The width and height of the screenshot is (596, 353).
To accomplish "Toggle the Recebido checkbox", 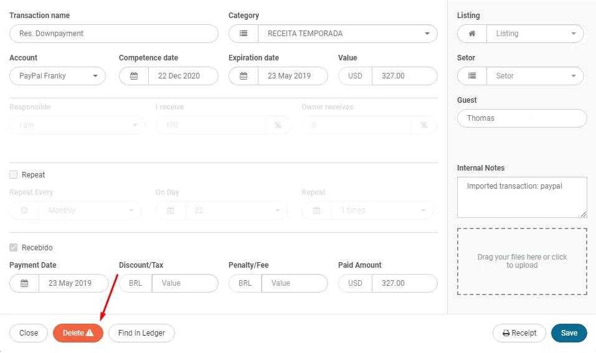I will pyautogui.click(x=14, y=248).
